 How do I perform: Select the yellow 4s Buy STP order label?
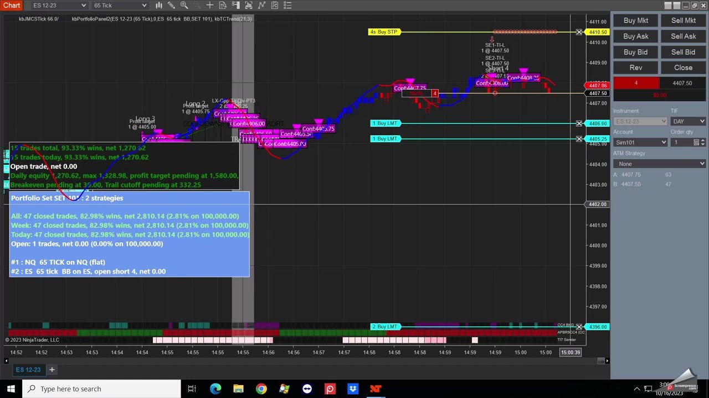384,32
